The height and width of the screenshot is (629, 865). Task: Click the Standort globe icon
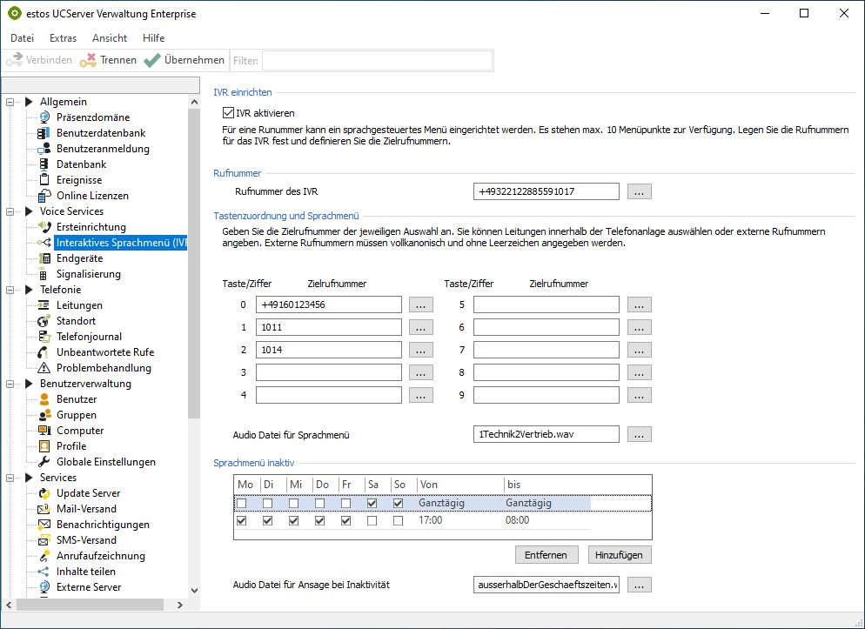click(x=44, y=321)
